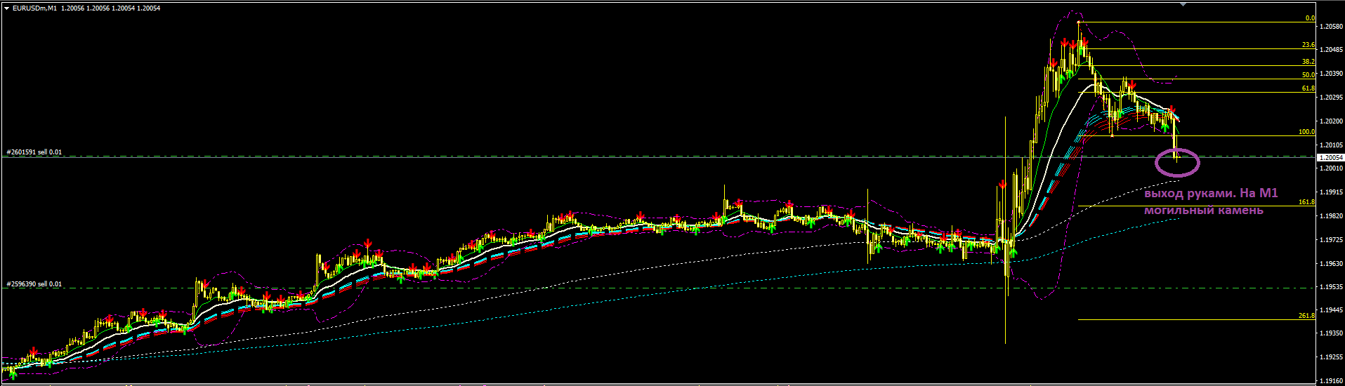Select the Fibonacci top anchor point at the 0.0 level
Viewport: 1345px width, 386px height.
click(1078, 22)
